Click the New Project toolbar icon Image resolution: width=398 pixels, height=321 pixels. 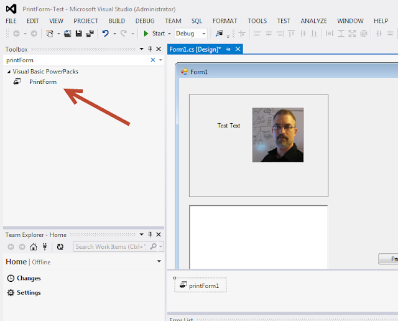coord(50,34)
